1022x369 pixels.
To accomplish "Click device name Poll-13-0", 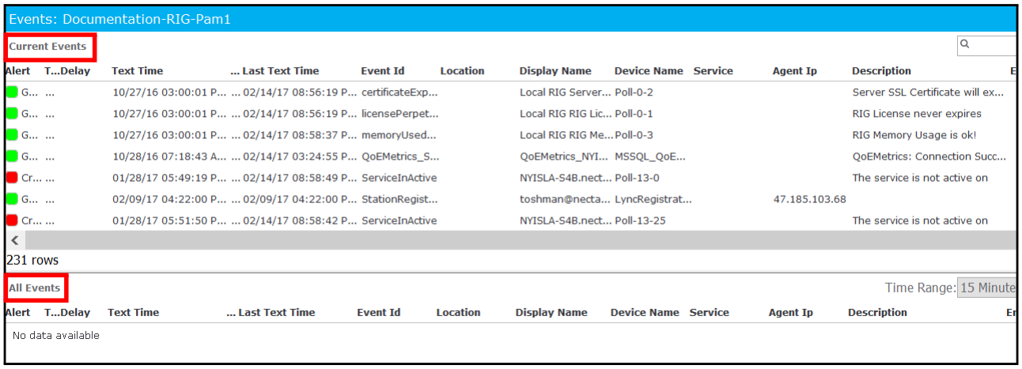I will (637, 178).
